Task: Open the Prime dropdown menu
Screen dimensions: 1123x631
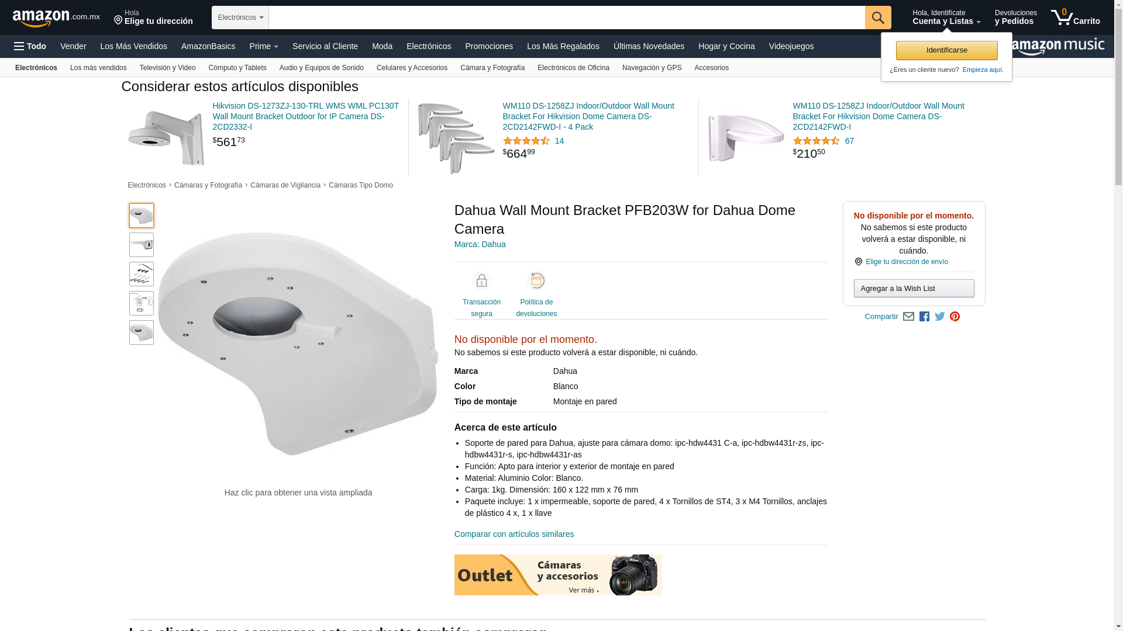Action: 264,46
